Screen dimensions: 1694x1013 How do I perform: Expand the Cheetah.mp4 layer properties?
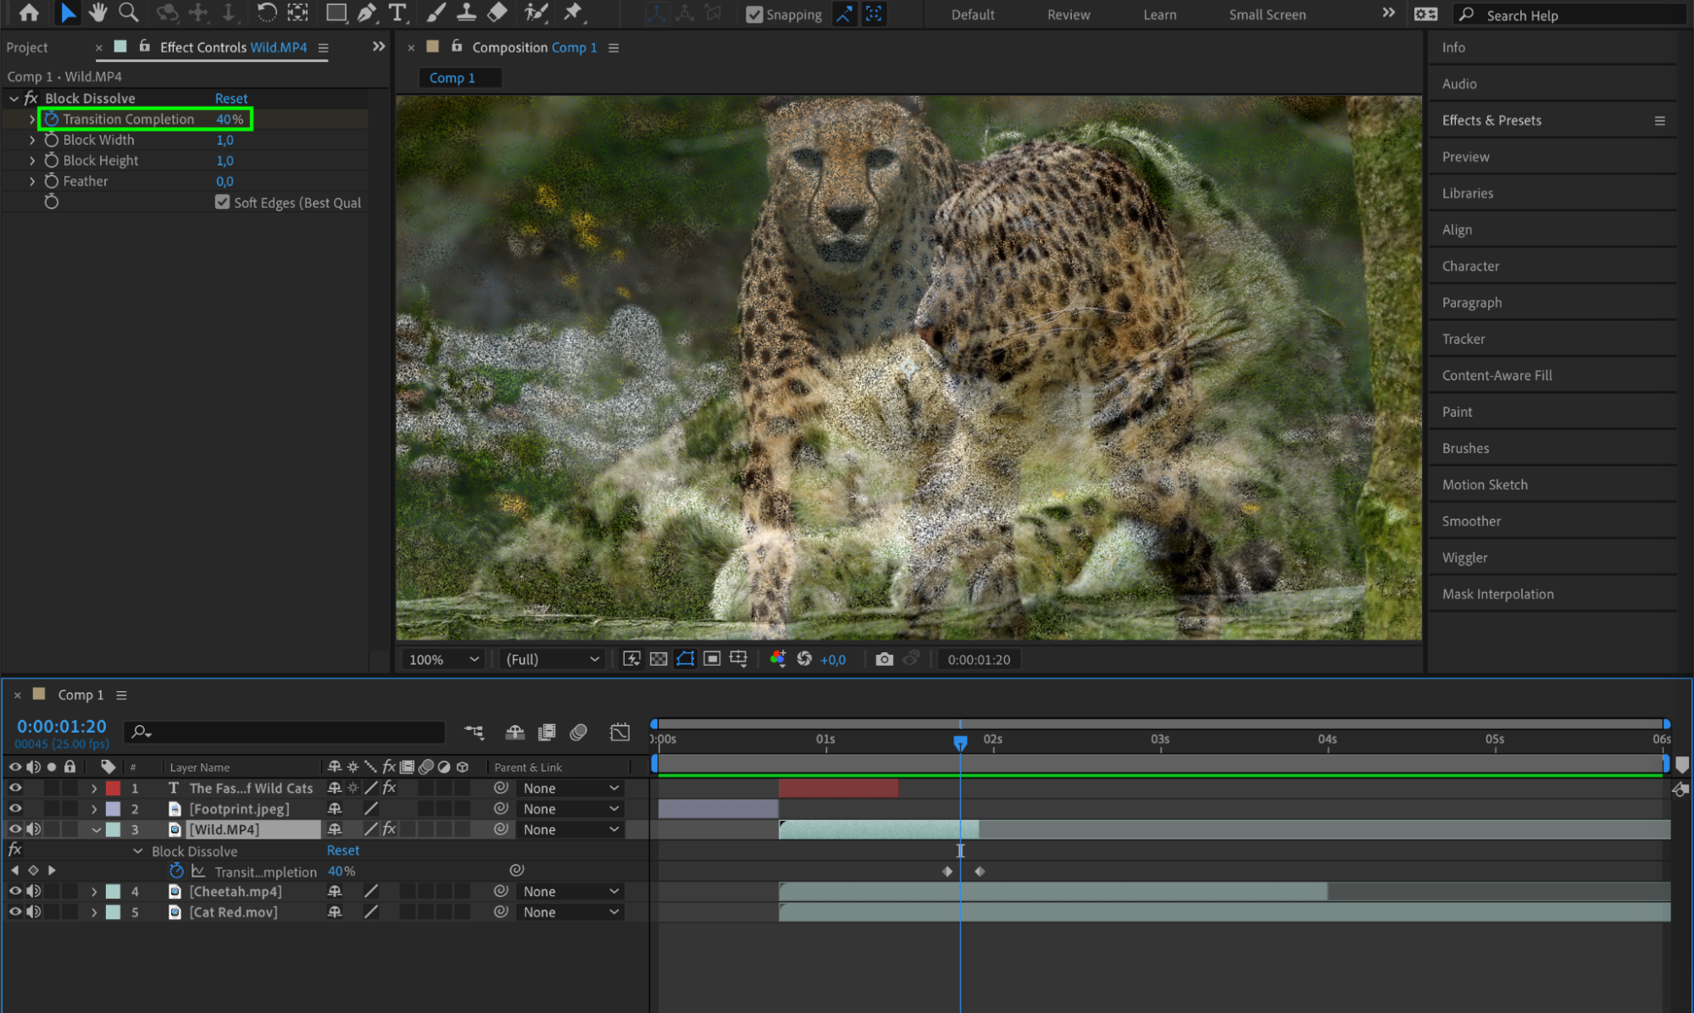click(94, 892)
